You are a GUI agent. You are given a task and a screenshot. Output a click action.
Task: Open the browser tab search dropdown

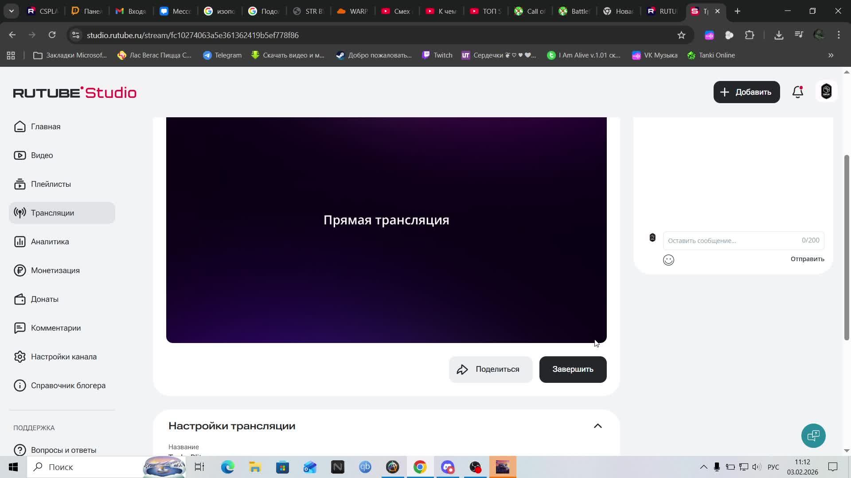pos(12,11)
